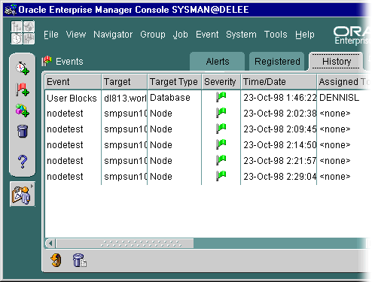Click the create event flag icon in sidebar
This screenshot has height=282, width=375.
pos(23,89)
